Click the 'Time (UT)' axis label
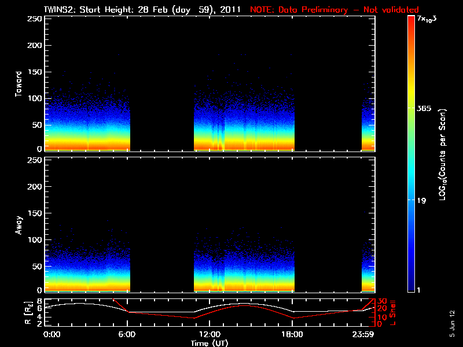 pos(210,343)
